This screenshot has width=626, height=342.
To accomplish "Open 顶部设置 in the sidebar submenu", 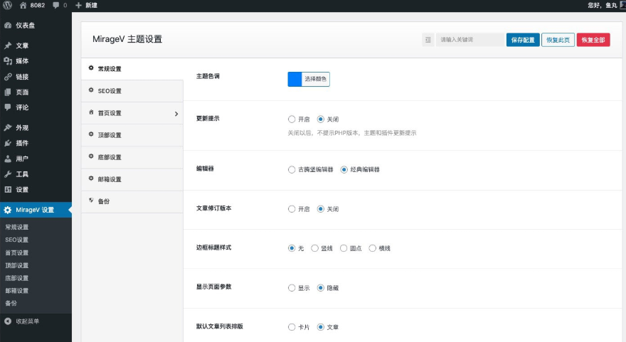I will pos(17,265).
